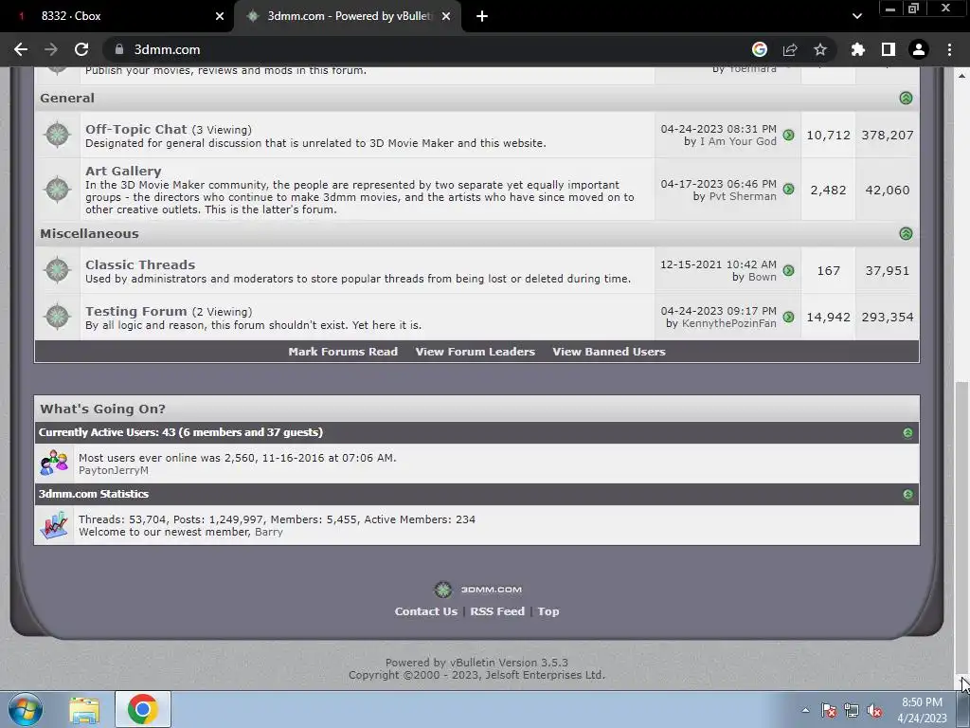
Task: Open View Banned Users
Action: [x=609, y=352]
